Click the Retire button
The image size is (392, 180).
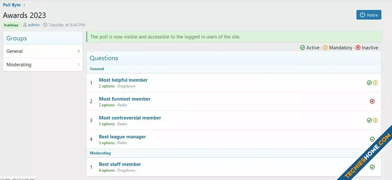(x=369, y=15)
